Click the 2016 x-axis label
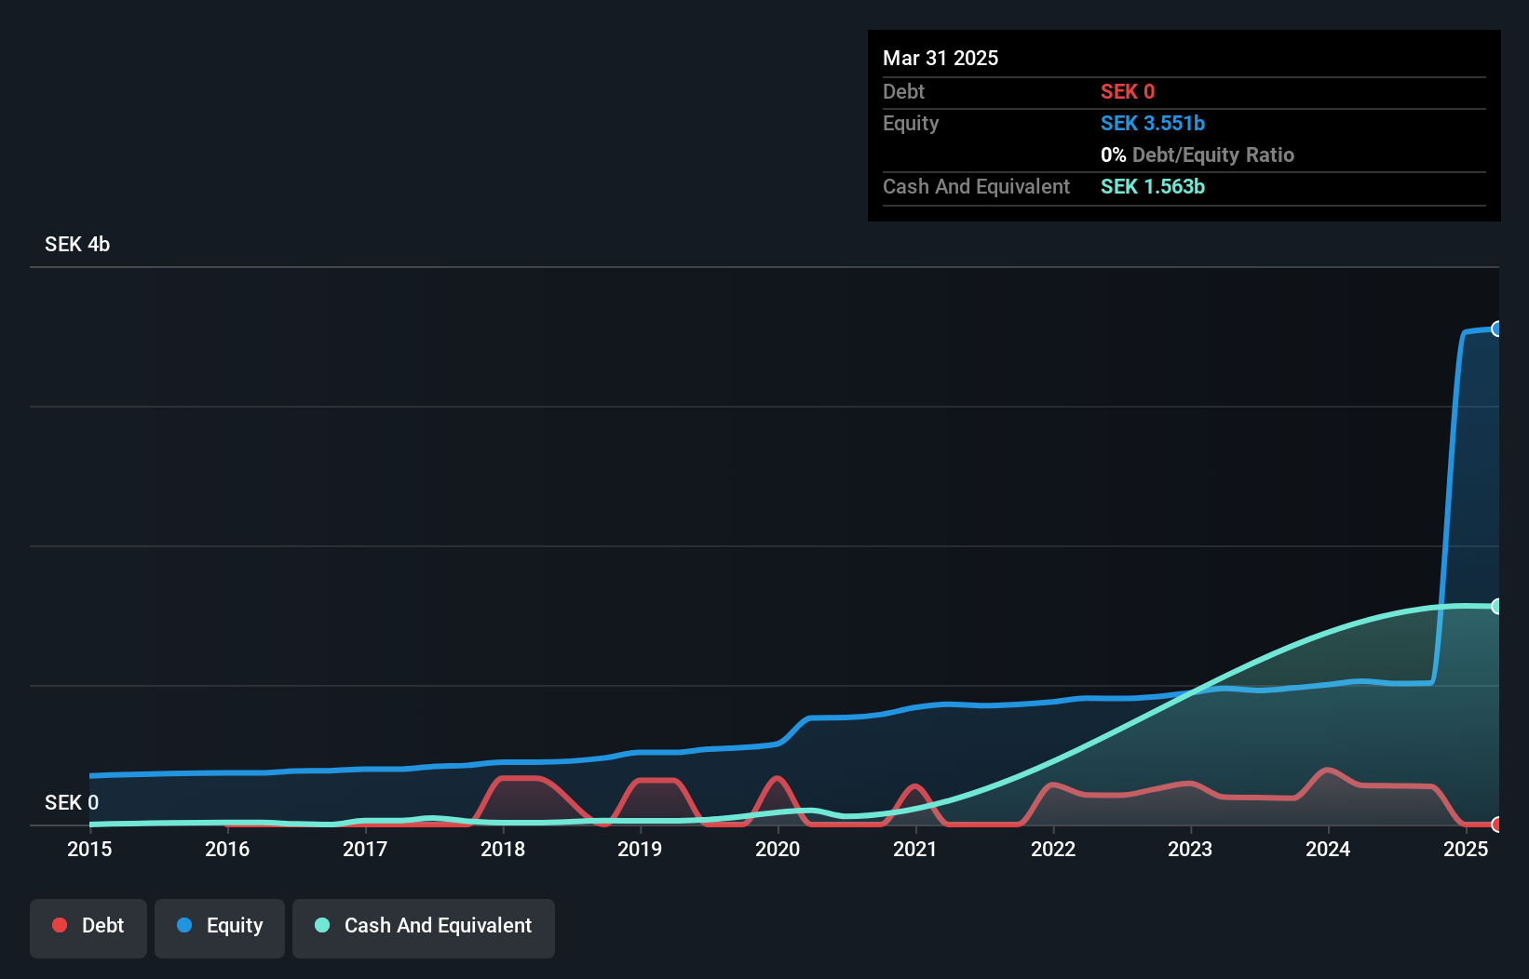 tap(227, 849)
